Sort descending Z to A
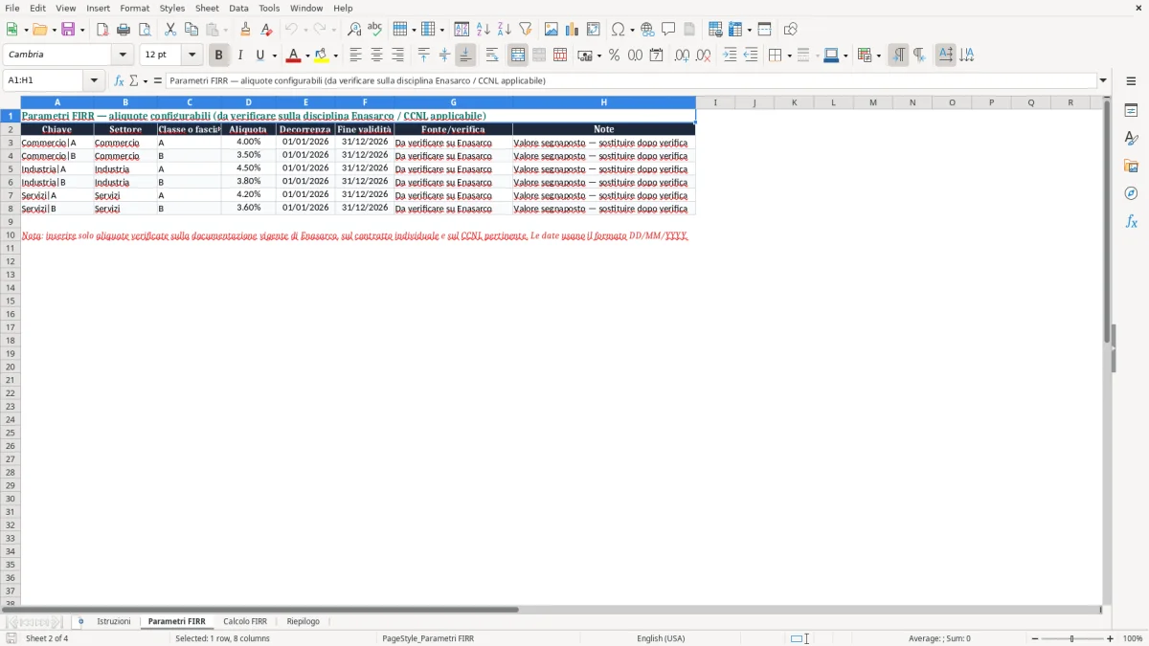Viewport: 1149px width, 646px height. pos(505,30)
